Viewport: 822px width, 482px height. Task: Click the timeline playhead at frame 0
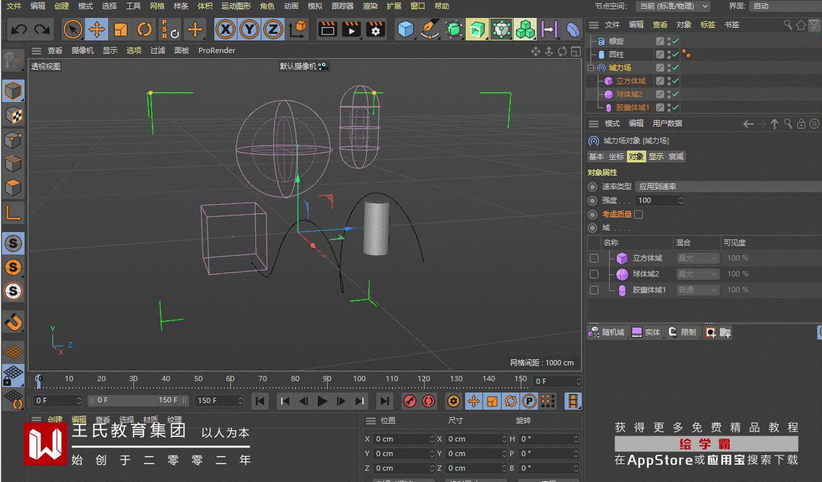click(38, 380)
